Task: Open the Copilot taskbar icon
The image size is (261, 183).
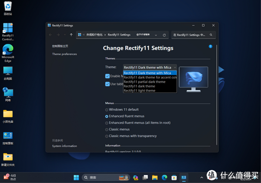Action: pos(135,177)
